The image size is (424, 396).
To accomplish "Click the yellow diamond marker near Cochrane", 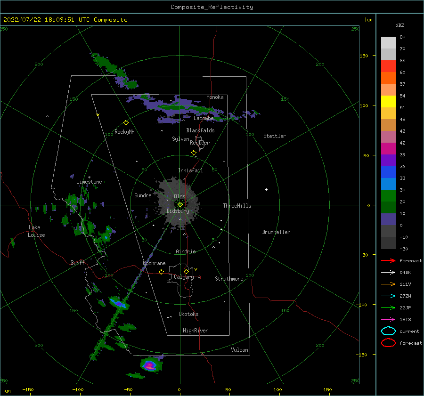I will pos(162,272).
